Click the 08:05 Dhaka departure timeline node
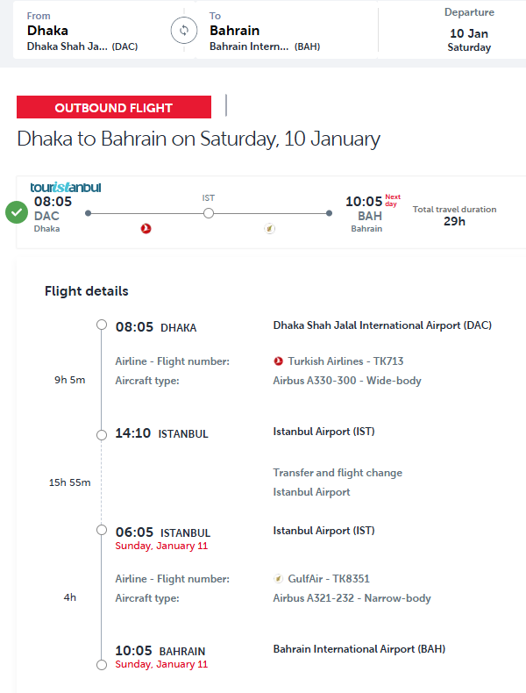The width and height of the screenshot is (526, 693). 102,325
